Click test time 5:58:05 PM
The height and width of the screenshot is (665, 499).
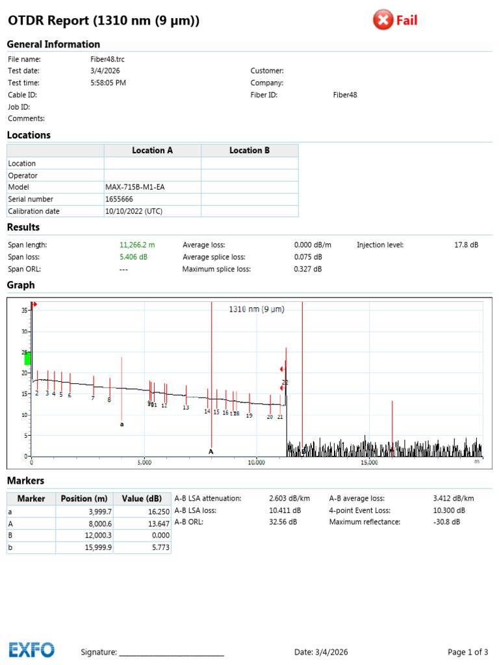(108, 82)
